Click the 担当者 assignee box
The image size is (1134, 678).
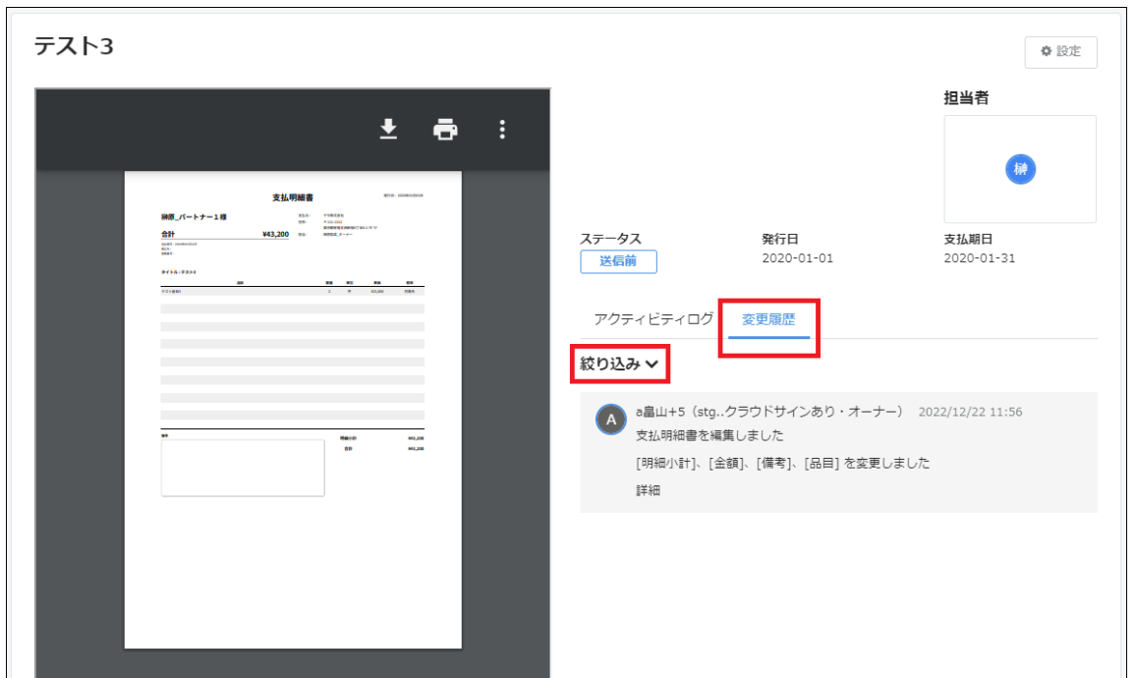[1020, 169]
